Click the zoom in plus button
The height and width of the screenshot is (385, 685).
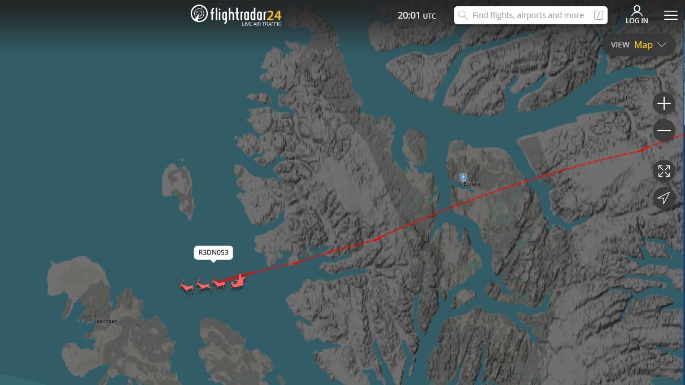pos(664,104)
